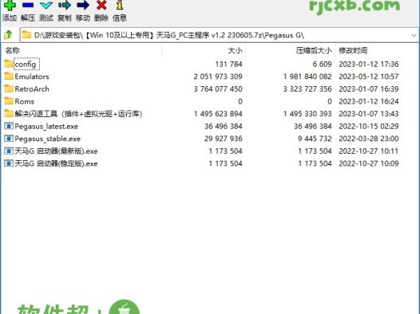The width and height of the screenshot is (420, 314).
Task: Click date 2022-03-28 23:00
Action: tap(369, 139)
